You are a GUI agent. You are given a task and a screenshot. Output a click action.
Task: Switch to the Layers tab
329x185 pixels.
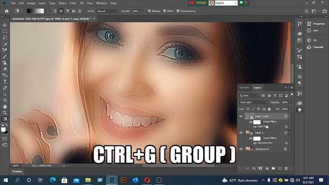pos(257,88)
